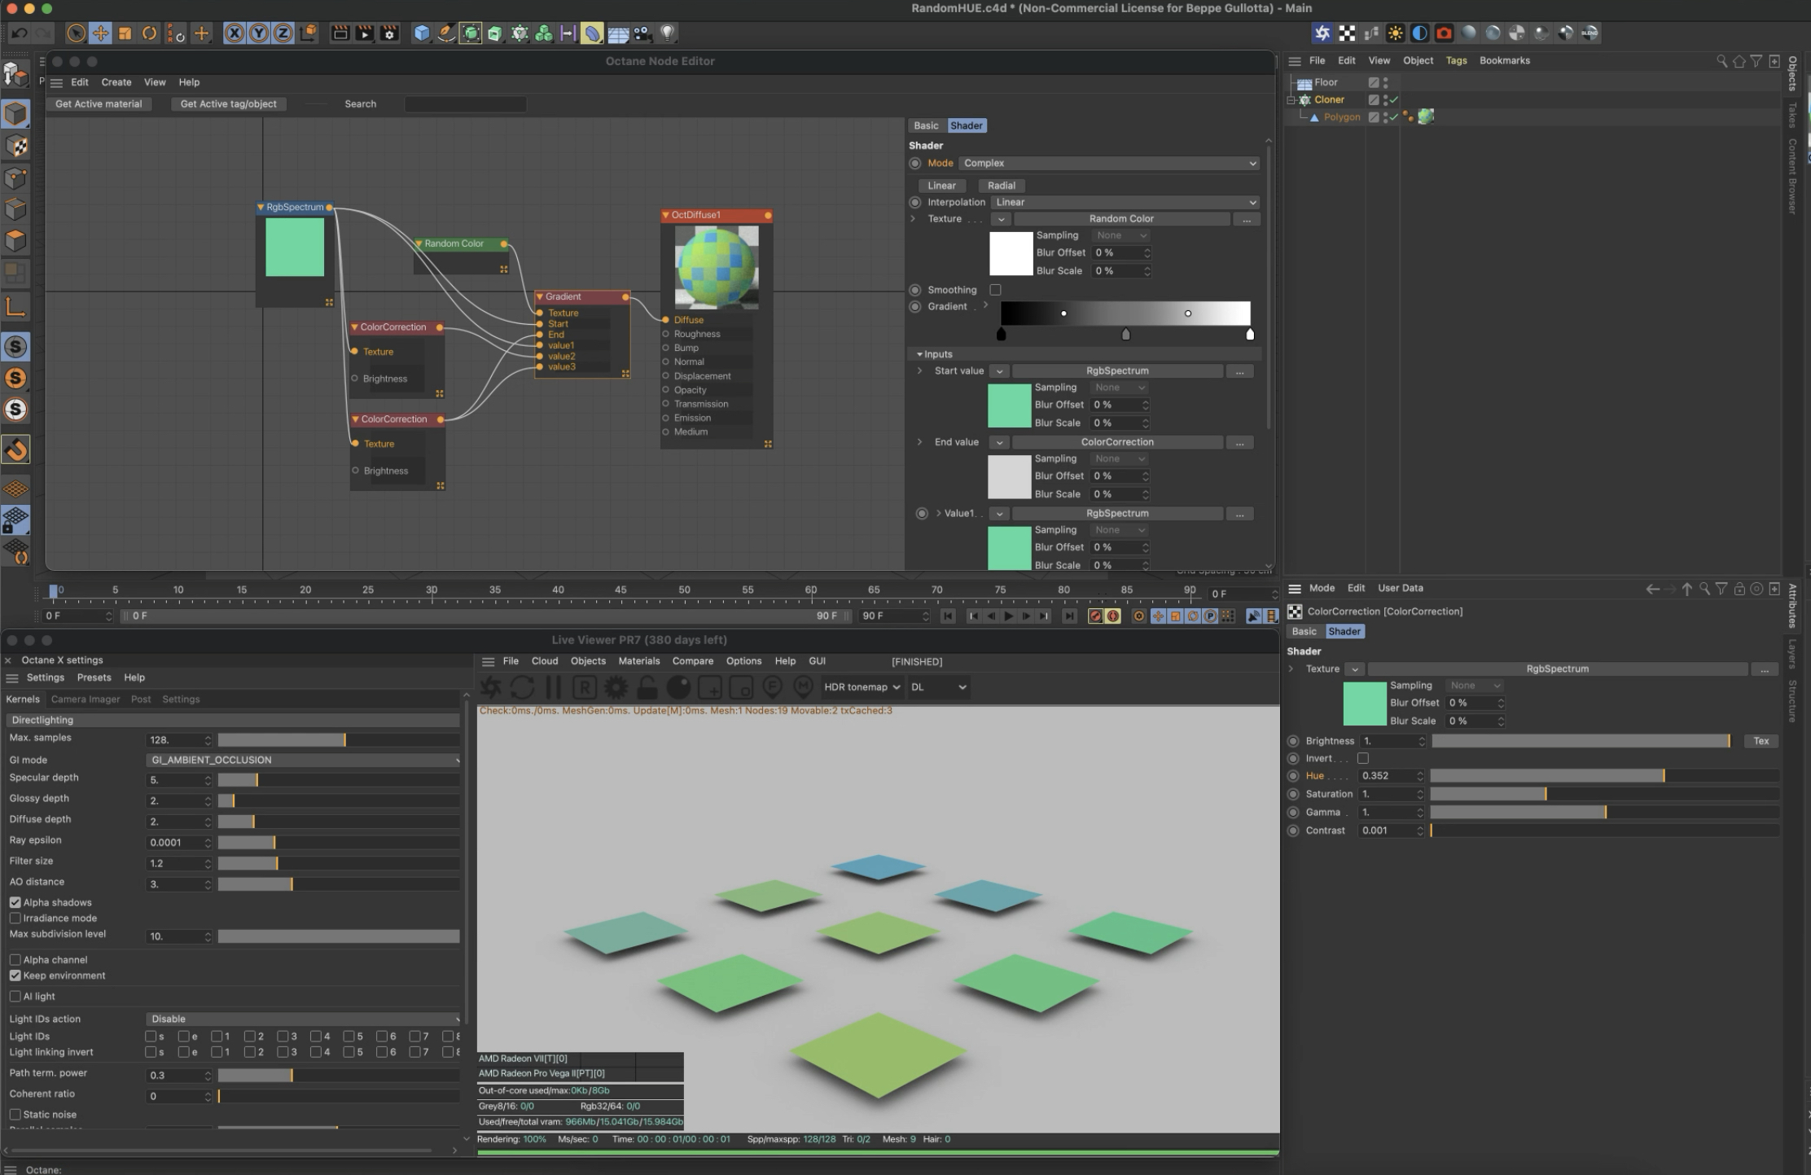Uncheck Alpha shadows option
This screenshot has height=1175, width=1811.
15,902
